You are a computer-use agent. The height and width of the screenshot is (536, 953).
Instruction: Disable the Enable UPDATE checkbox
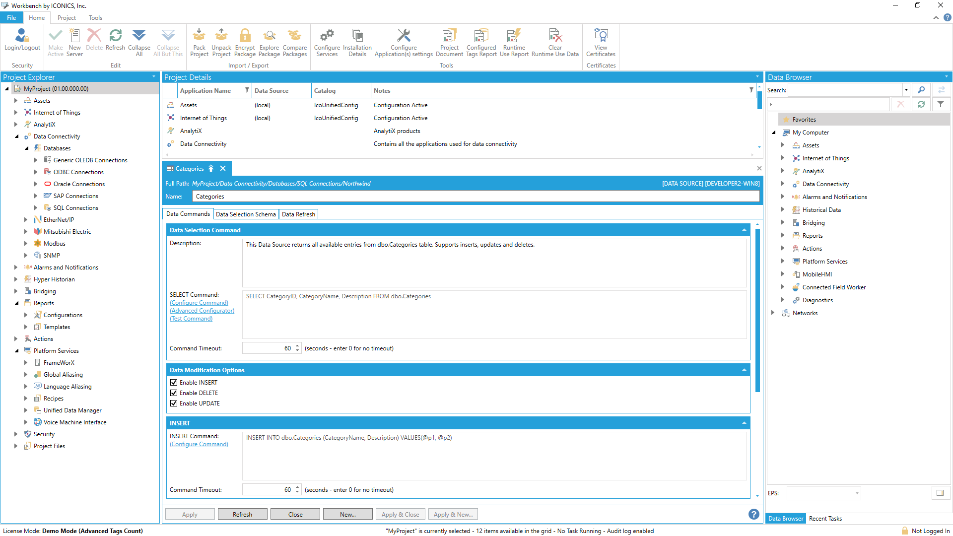[x=174, y=403]
